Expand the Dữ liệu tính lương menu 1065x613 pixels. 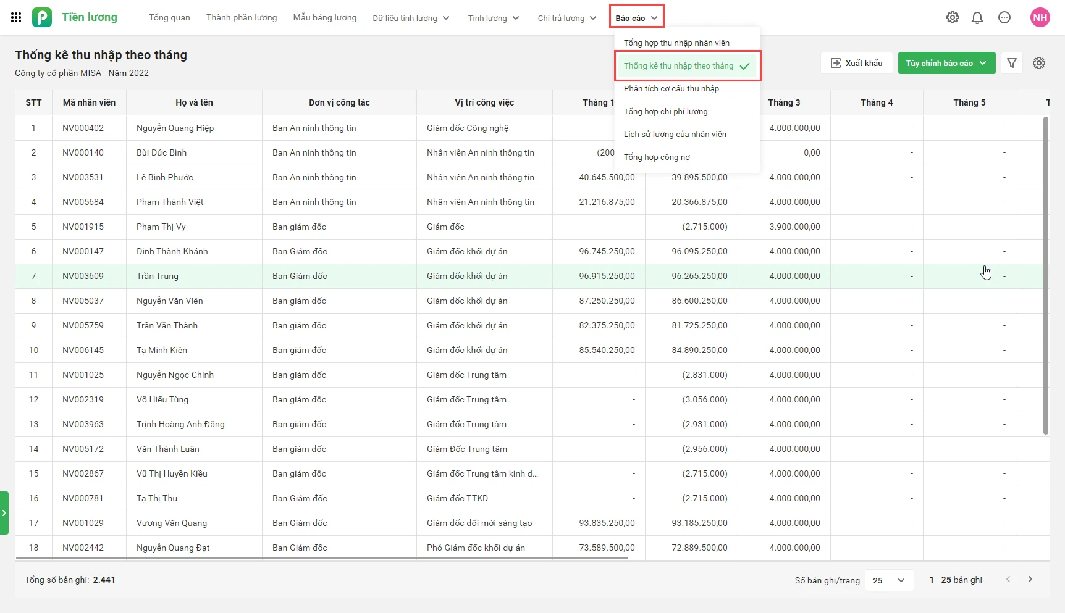click(x=411, y=18)
